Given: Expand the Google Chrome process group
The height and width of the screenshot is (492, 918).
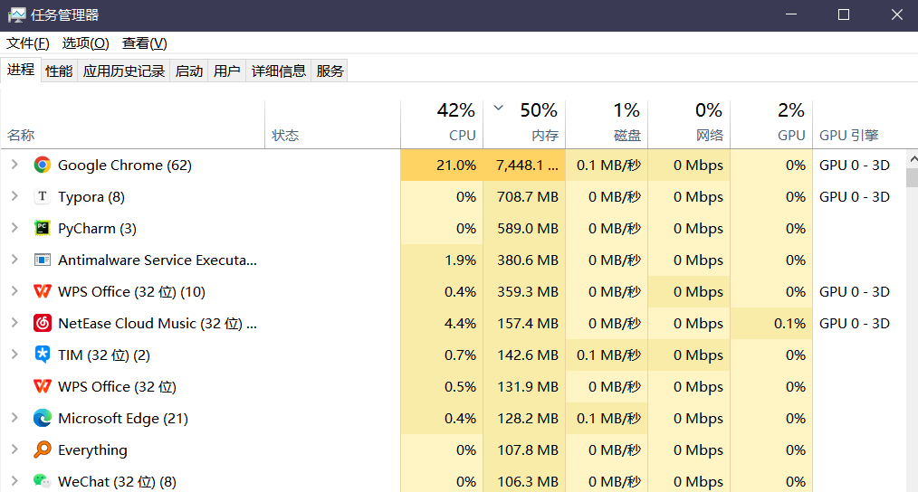Looking at the screenshot, I should 14,165.
